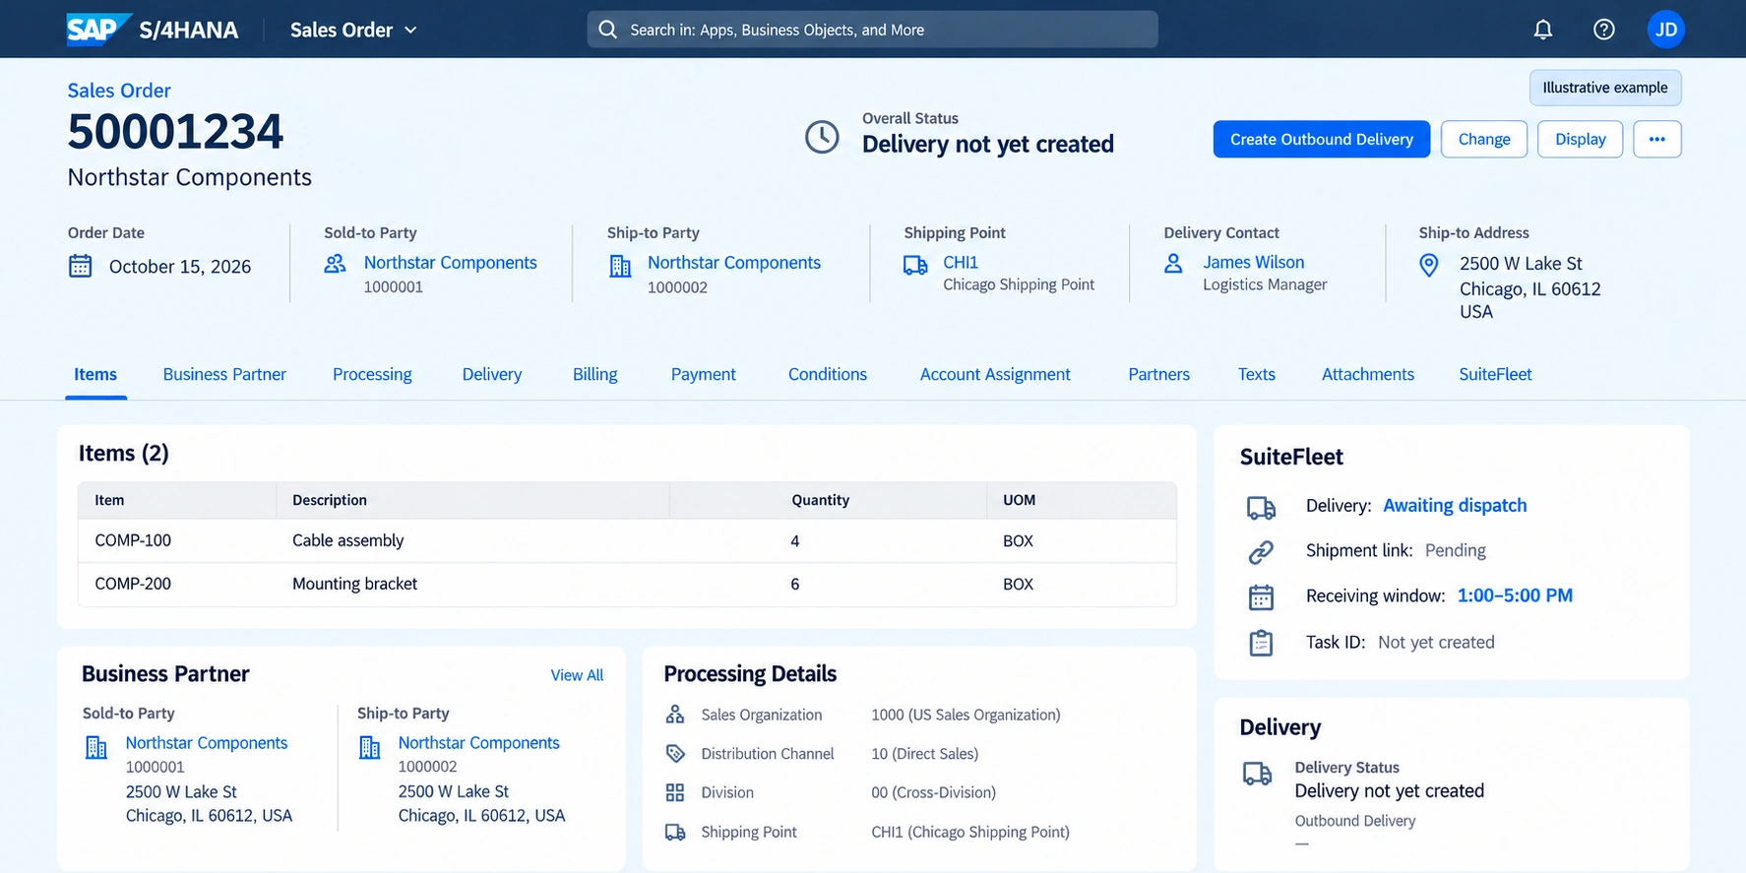Show the Attachments tab
Viewport: 1746px width, 873px height.
1368,374
